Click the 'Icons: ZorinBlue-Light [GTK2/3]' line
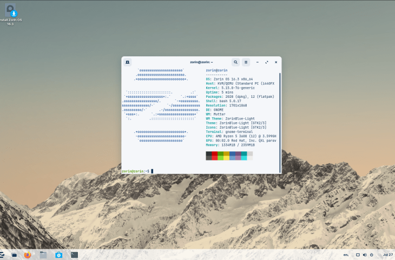The width and height of the screenshot is (395, 260). tap(236, 128)
